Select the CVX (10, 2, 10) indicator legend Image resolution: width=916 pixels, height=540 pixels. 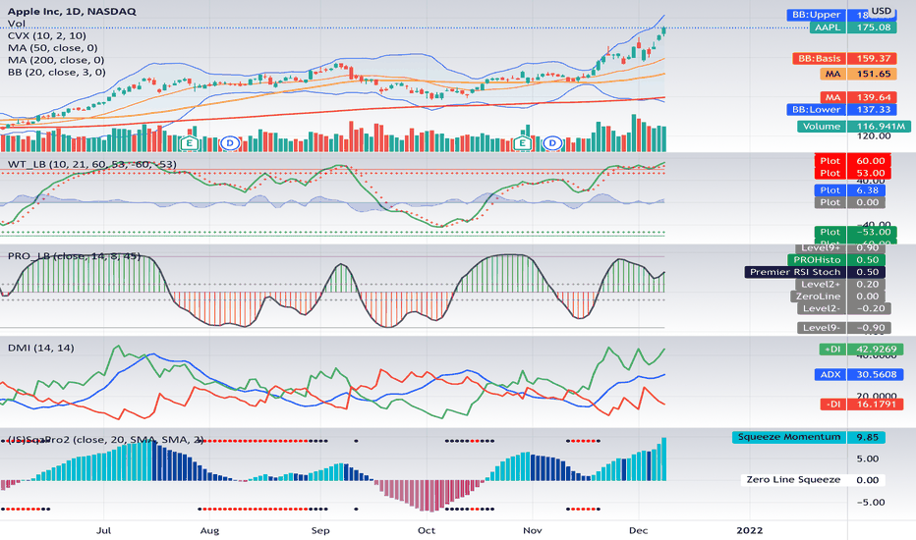[47, 35]
